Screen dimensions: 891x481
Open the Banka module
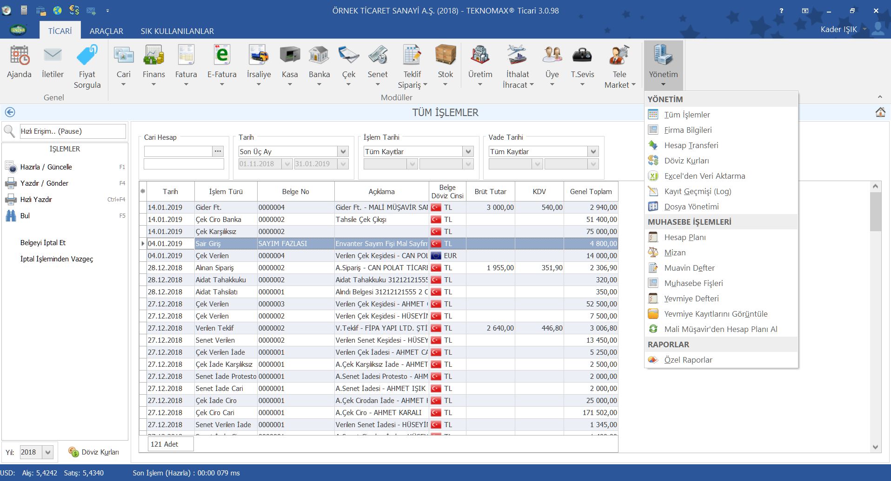pyautogui.click(x=319, y=63)
